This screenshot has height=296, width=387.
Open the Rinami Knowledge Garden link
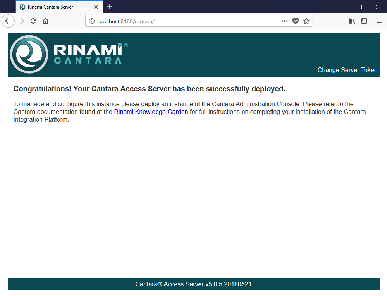tap(151, 112)
